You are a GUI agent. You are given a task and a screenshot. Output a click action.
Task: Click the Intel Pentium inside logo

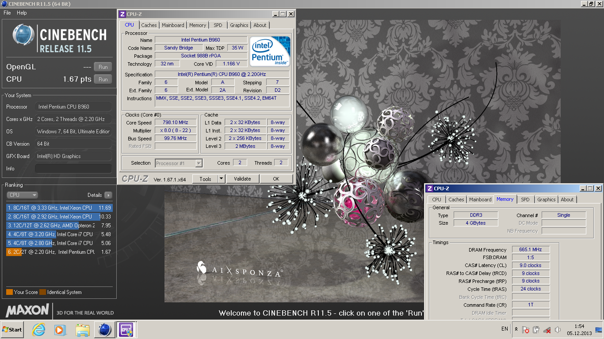pos(270,52)
